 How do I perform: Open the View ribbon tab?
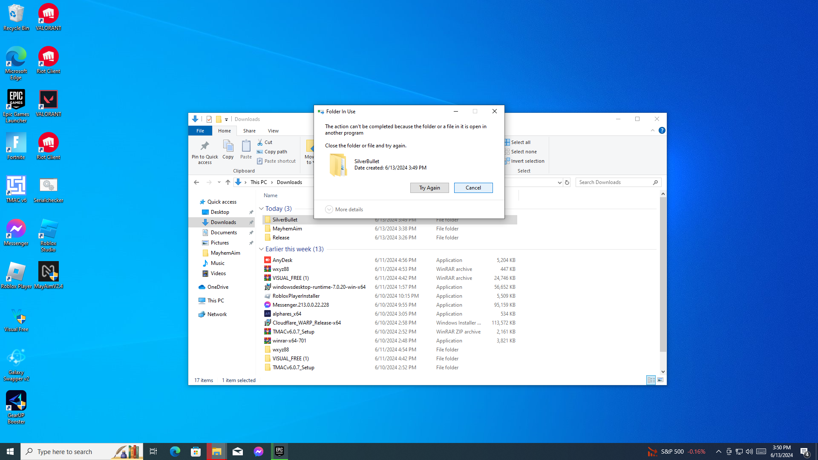click(273, 131)
